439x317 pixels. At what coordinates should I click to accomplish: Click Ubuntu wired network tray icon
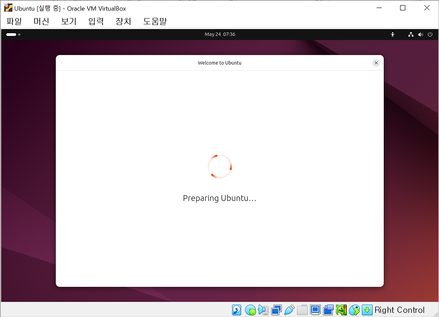(x=411, y=34)
